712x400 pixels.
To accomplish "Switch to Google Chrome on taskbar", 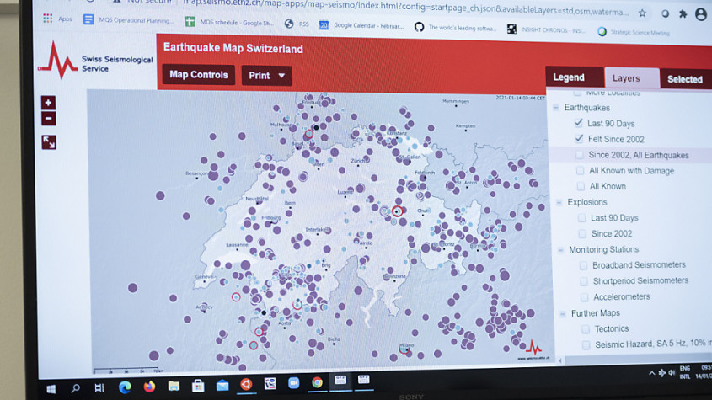I will 317,383.
